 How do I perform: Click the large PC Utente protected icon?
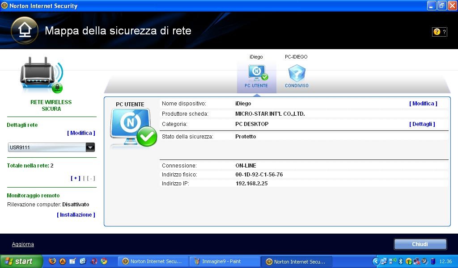click(133, 128)
